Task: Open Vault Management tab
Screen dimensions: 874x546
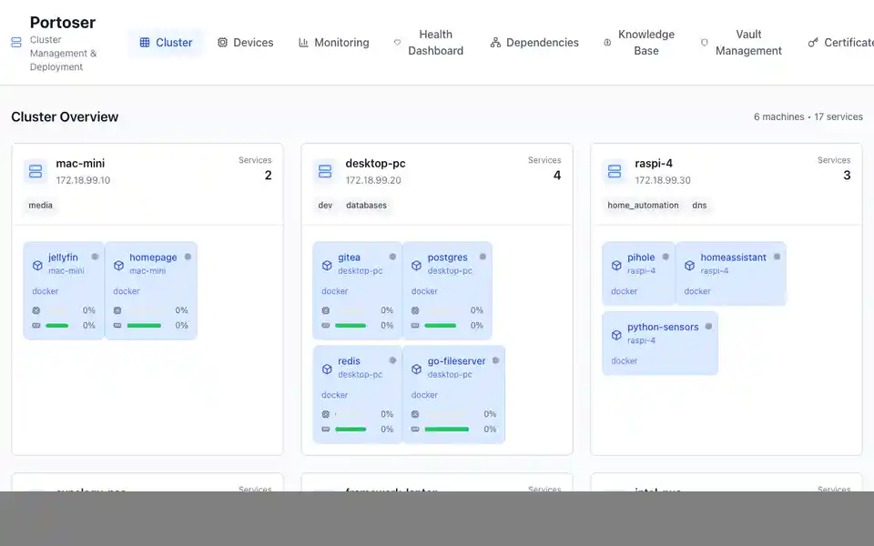Action: (x=741, y=43)
